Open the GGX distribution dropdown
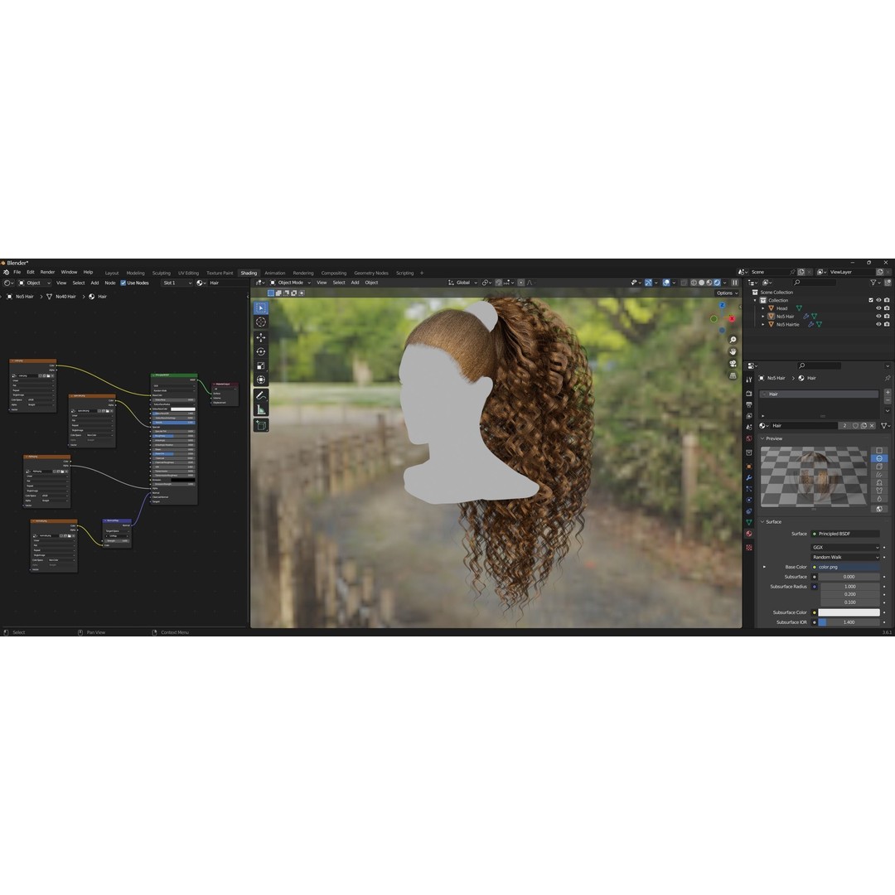Image resolution: width=895 pixels, height=895 pixels. point(845,547)
